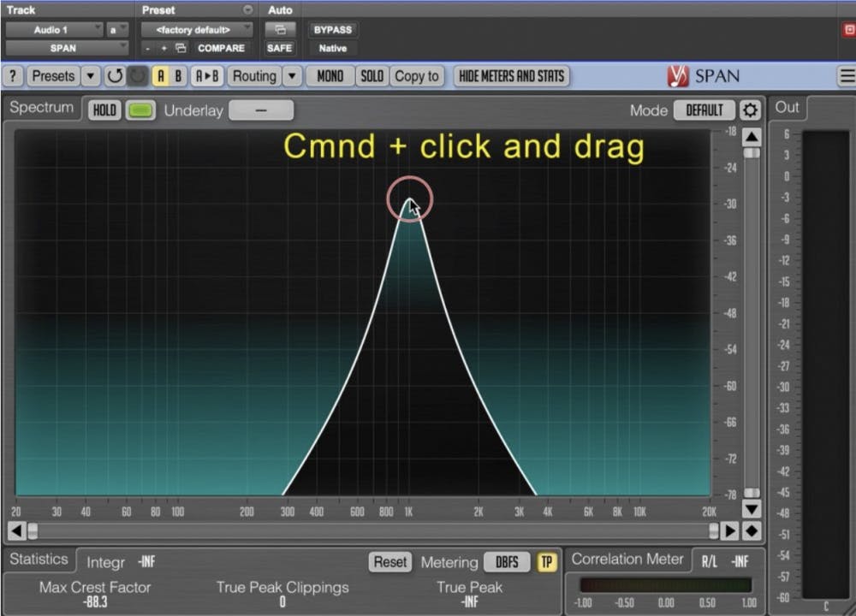The width and height of the screenshot is (856, 616).
Task: Click the frequency scroll left arrow
Action: tap(16, 531)
